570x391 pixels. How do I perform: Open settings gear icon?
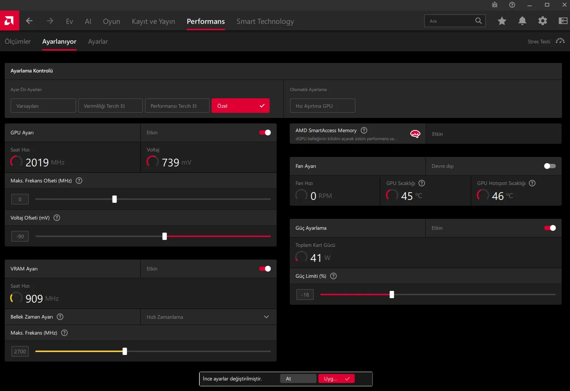543,21
